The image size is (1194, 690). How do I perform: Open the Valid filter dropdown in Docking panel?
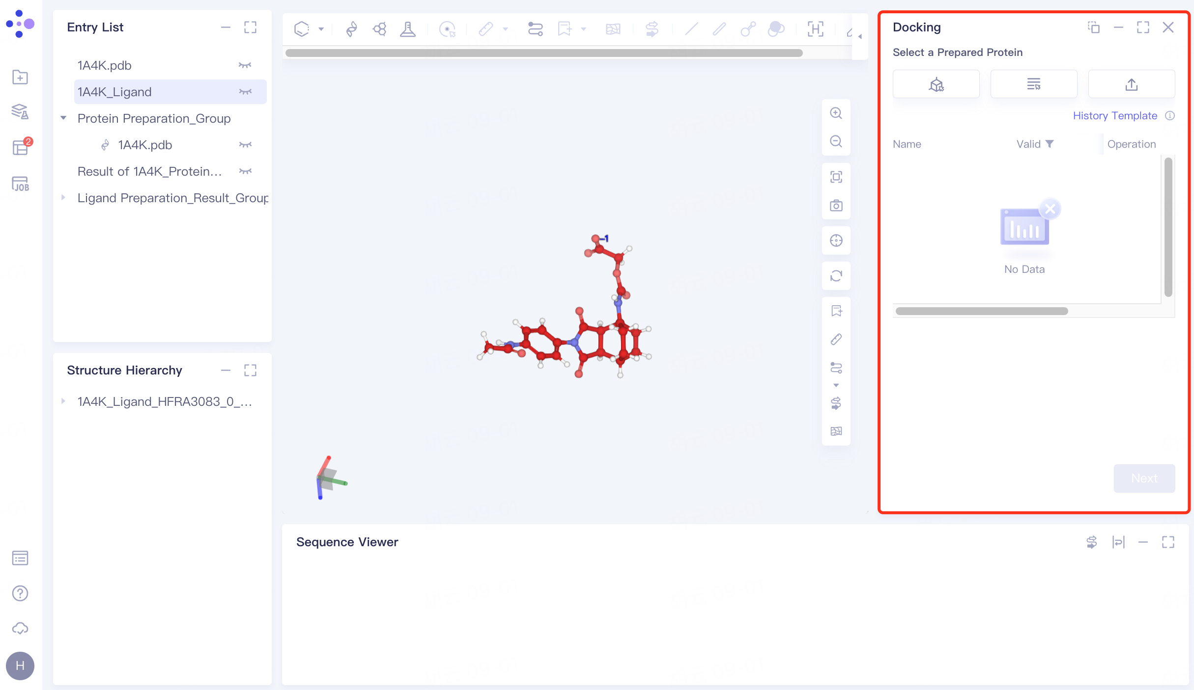click(x=1051, y=144)
